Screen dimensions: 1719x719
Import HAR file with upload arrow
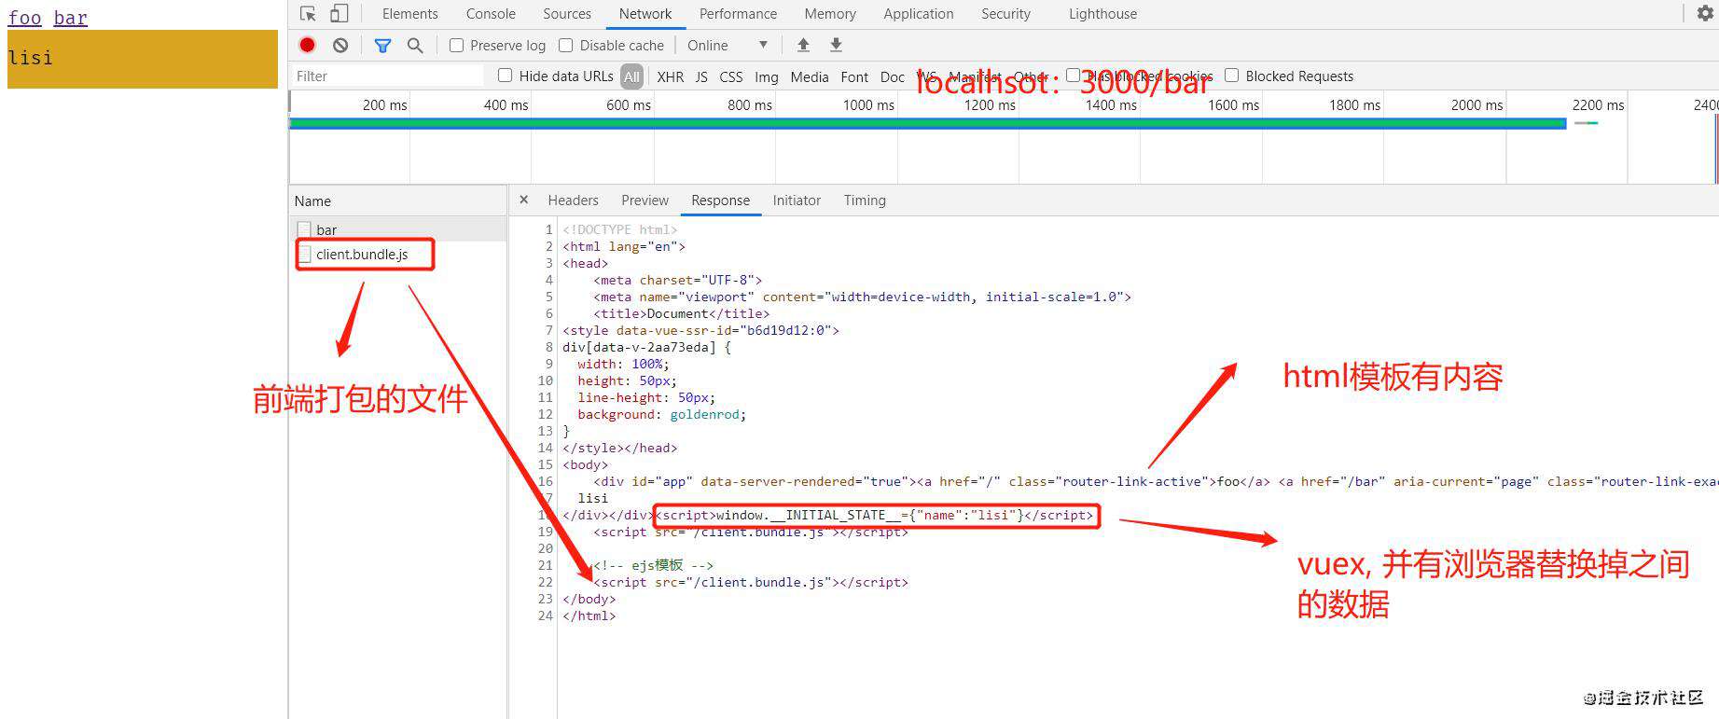[x=803, y=45]
